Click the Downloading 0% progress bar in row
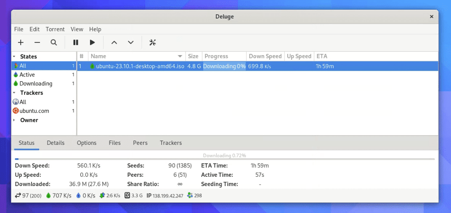This screenshot has height=213, width=451. (x=224, y=66)
